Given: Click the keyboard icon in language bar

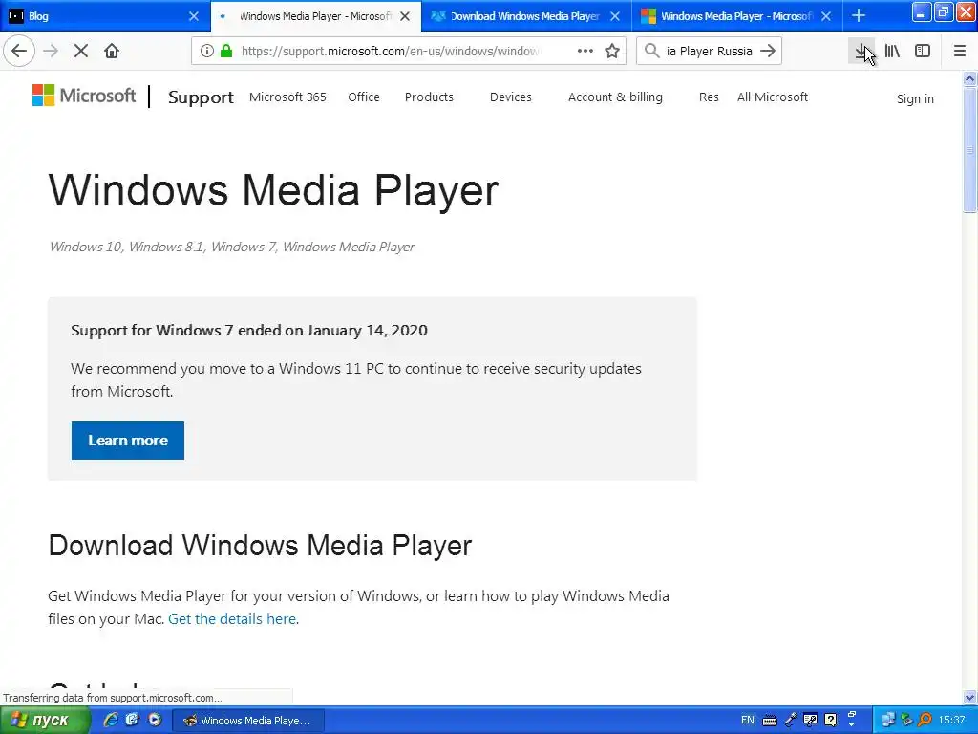Looking at the screenshot, I should [x=770, y=721].
